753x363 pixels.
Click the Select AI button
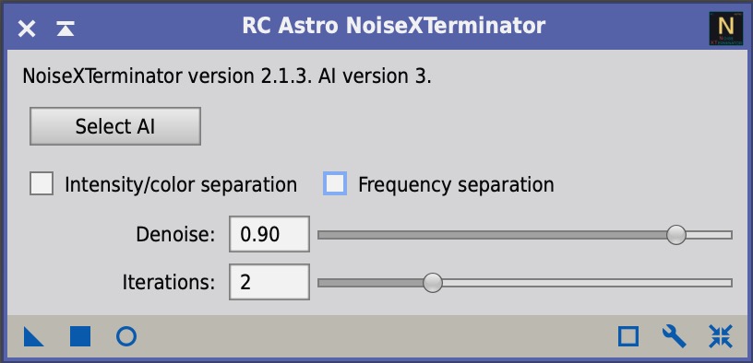point(115,126)
